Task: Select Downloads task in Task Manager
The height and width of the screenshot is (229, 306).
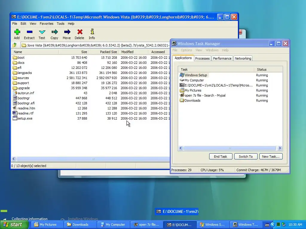Action: click(x=190, y=100)
